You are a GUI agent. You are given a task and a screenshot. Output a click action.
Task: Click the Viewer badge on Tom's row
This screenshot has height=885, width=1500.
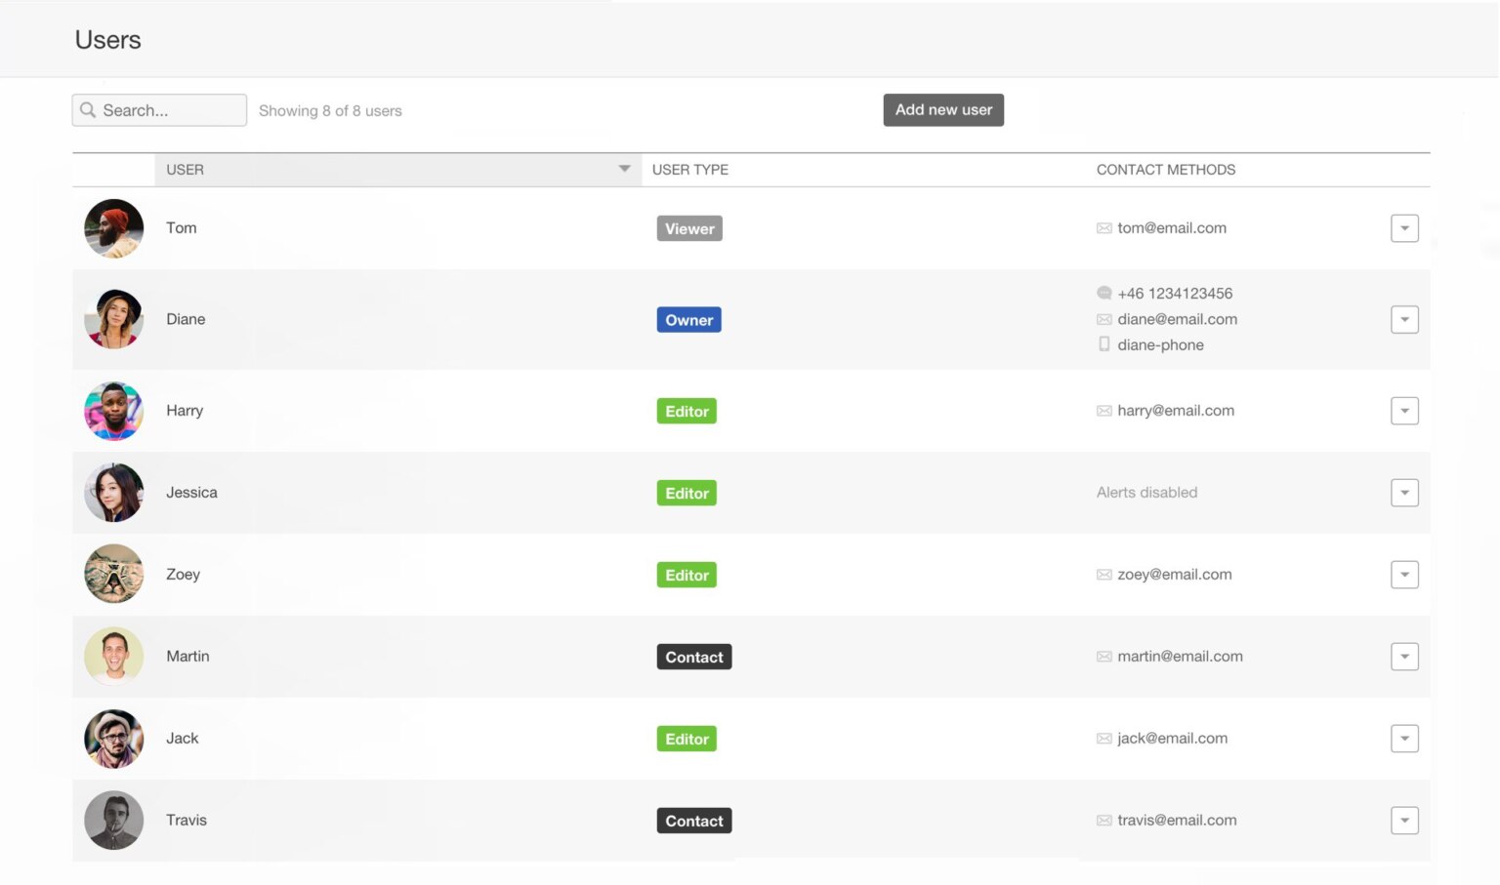(x=689, y=227)
